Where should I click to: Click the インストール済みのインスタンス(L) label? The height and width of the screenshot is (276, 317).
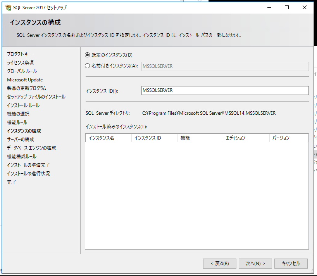(116, 127)
